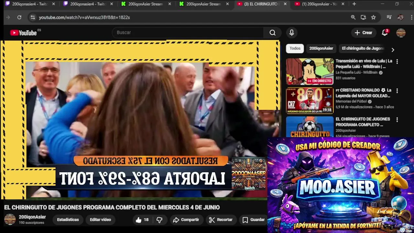414x233 pixels.
Task: Open title 'CRISTIANO RONALDO La Leyenda del MAYOR GOLEAD...'
Action: 364,93
